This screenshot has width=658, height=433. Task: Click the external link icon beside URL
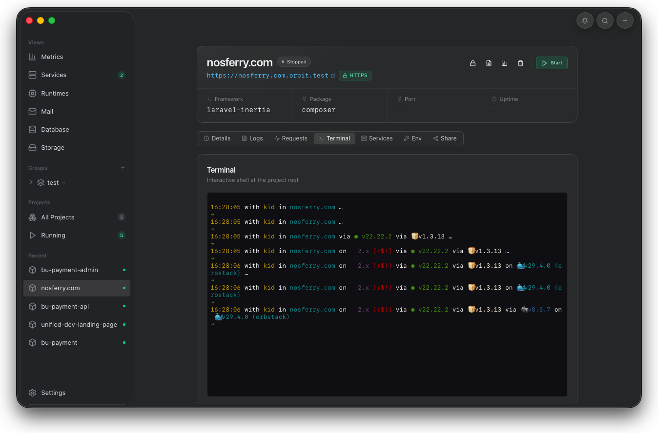333,76
